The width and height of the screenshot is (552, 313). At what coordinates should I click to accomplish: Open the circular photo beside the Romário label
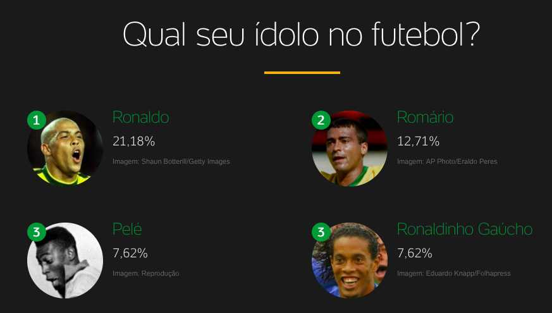[x=350, y=149]
